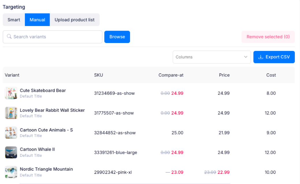Open Cartoon Cute Animals - S thumbnail
The width and height of the screenshot is (300, 184).
tap(11, 133)
